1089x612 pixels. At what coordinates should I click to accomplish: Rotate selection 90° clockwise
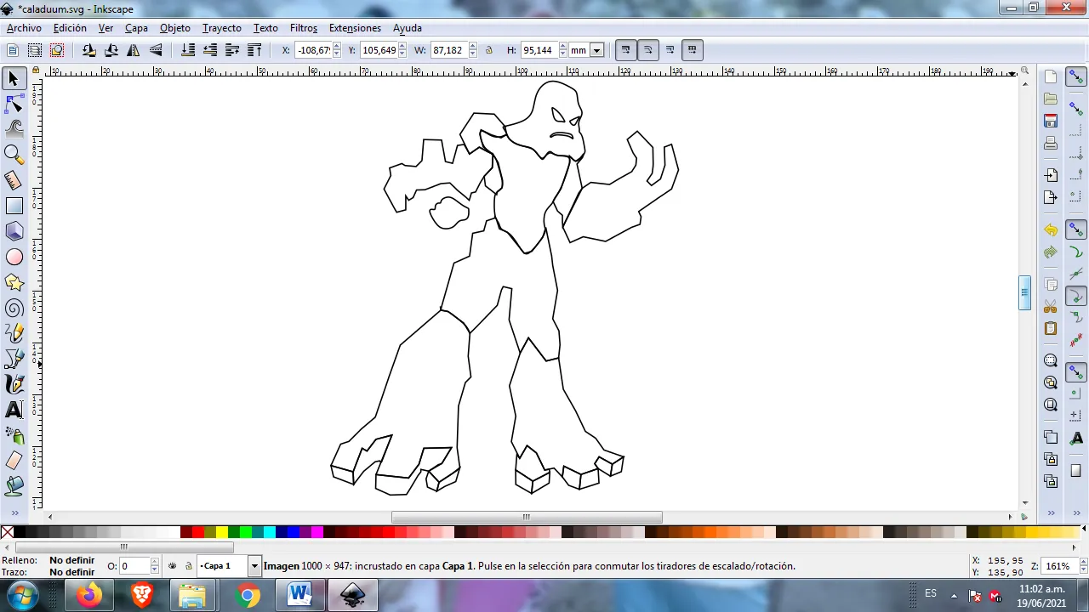pyautogui.click(x=111, y=50)
